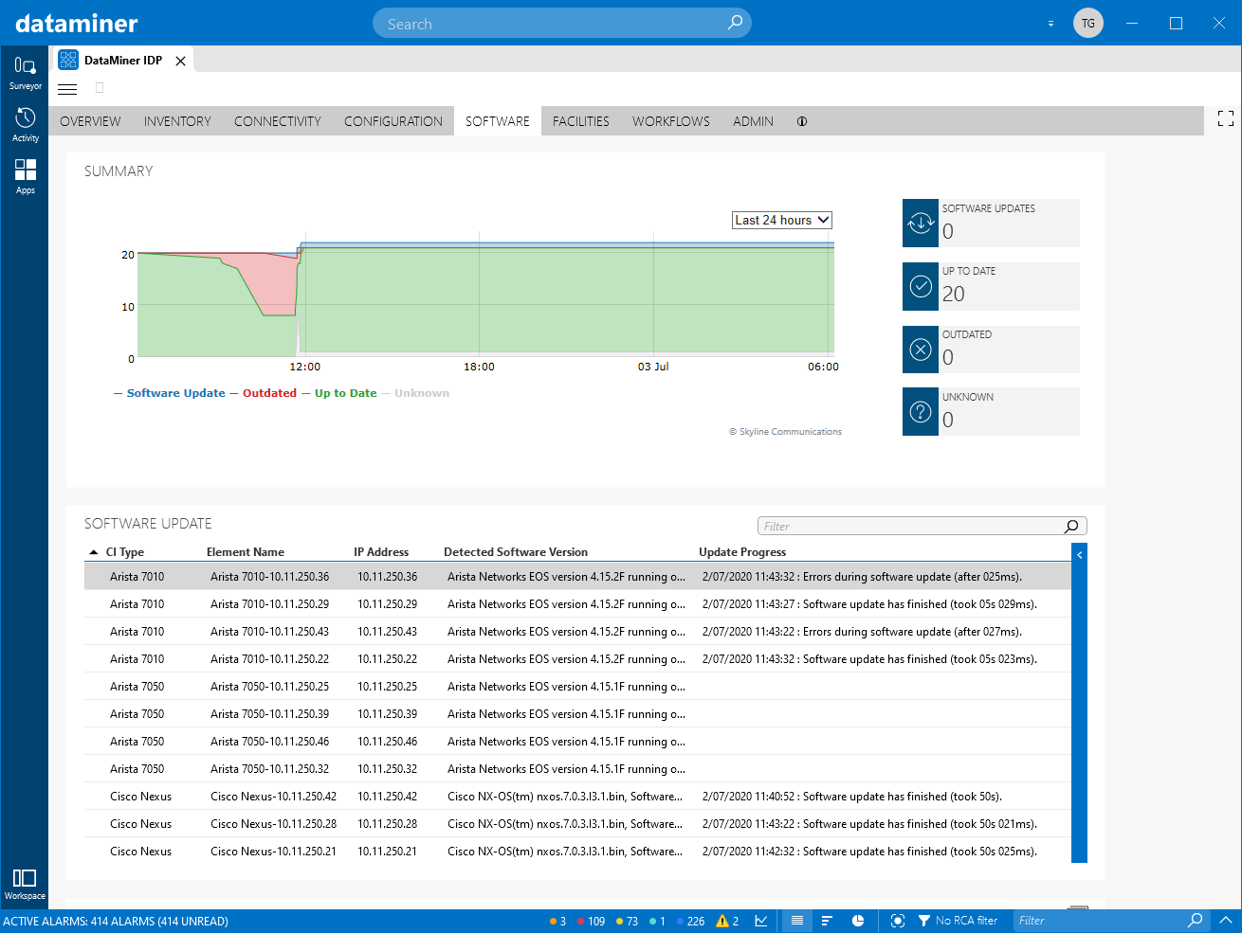
Task: Filter by the 109 red critical alarms
Action: coord(591,921)
